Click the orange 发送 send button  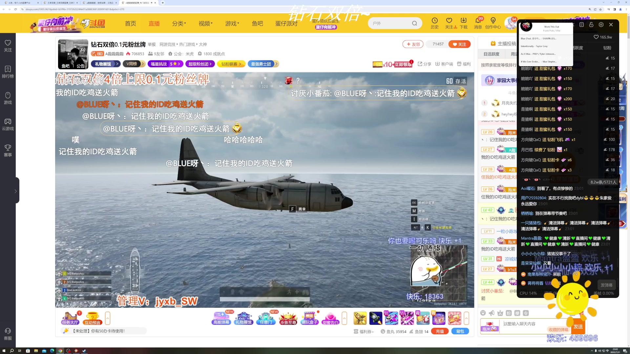(x=578, y=326)
